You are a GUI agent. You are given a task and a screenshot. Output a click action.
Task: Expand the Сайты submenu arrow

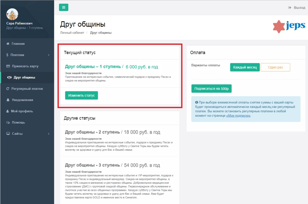pos(49,134)
